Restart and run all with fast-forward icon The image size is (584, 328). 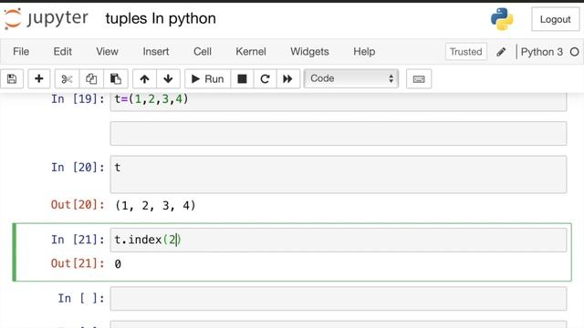click(x=287, y=79)
